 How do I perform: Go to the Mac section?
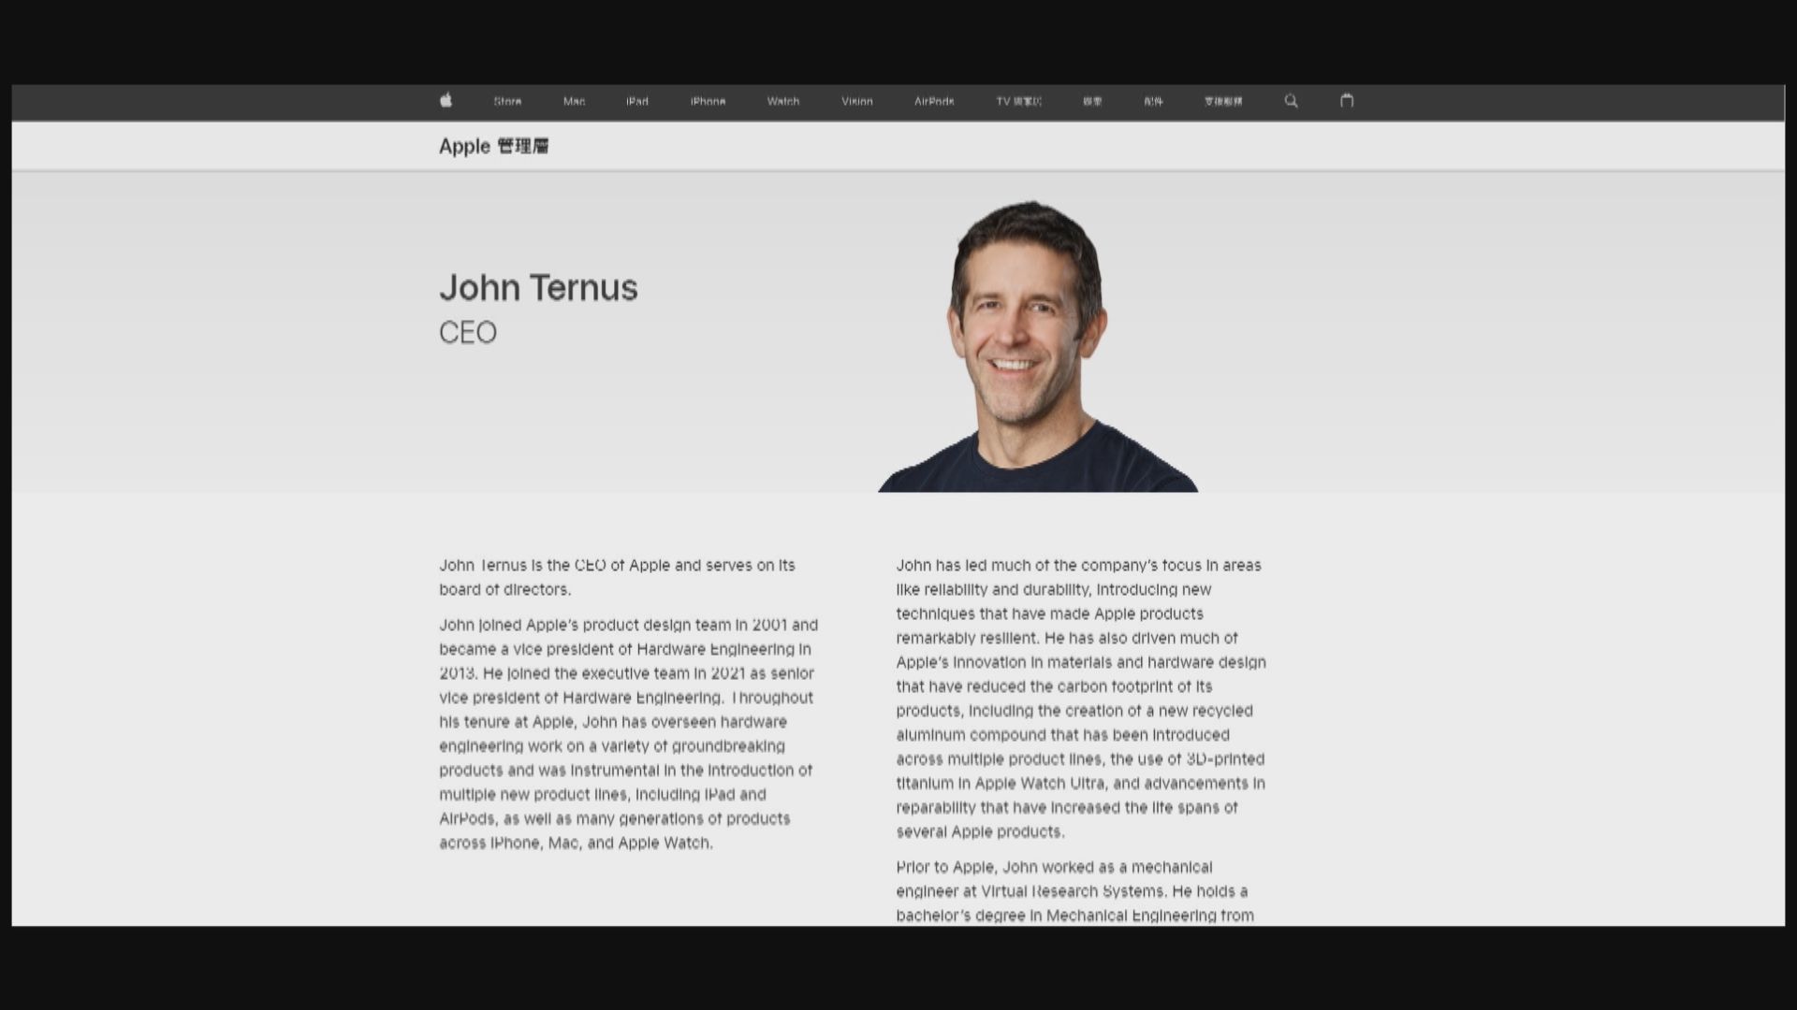[574, 101]
